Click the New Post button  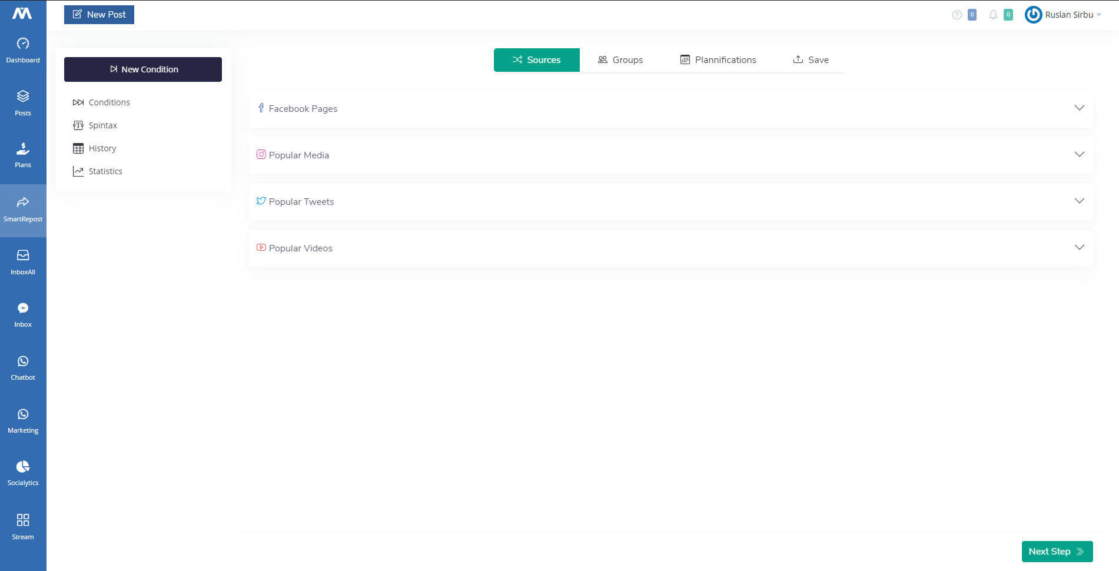(99, 15)
